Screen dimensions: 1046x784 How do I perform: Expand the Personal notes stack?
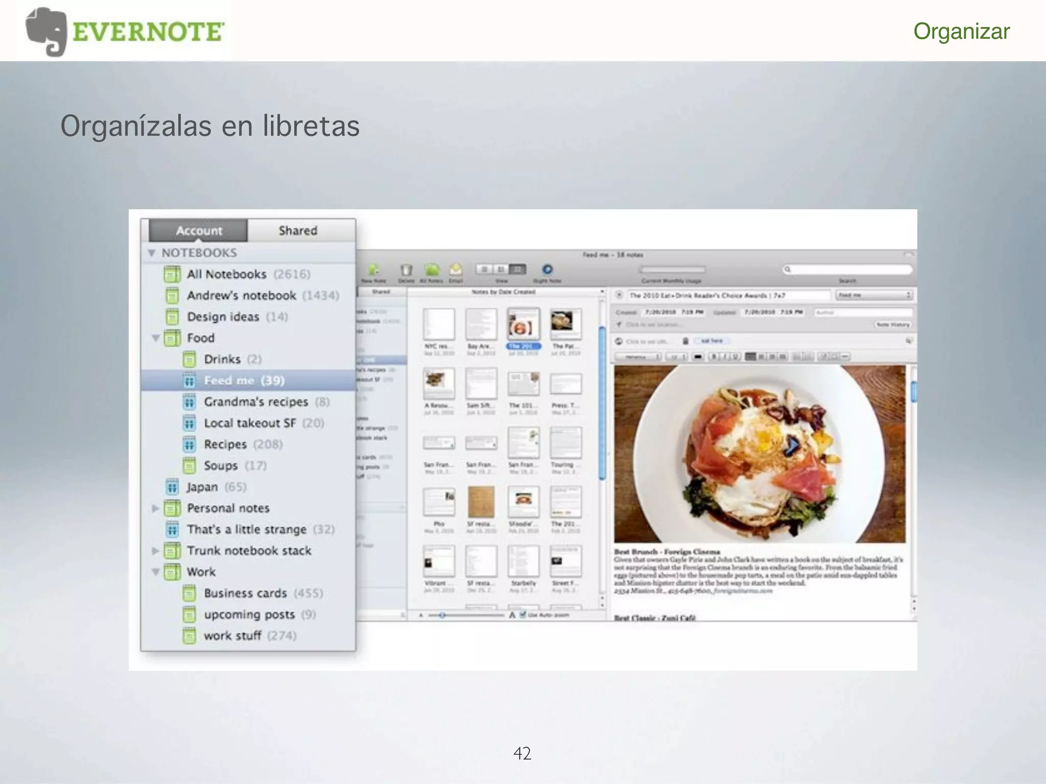155,508
